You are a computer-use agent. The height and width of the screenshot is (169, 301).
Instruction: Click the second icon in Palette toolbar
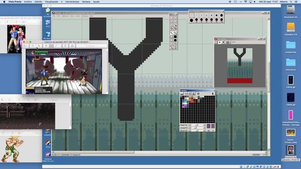coord(186,93)
